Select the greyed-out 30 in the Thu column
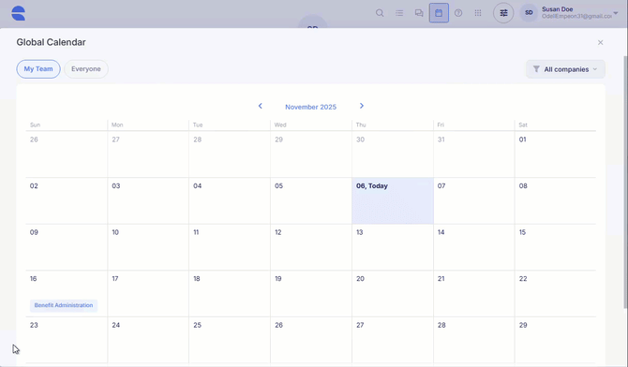628x367 pixels. pyautogui.click(x=393, y=154)
